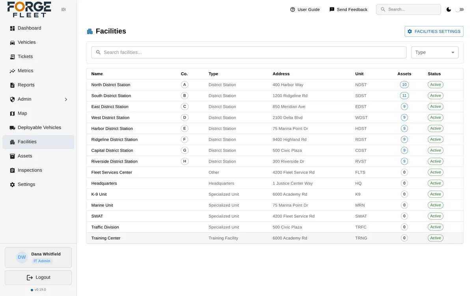Sort by the Unit column header
Viewport: 473px width, 296px height.
(x=359, y=74)
